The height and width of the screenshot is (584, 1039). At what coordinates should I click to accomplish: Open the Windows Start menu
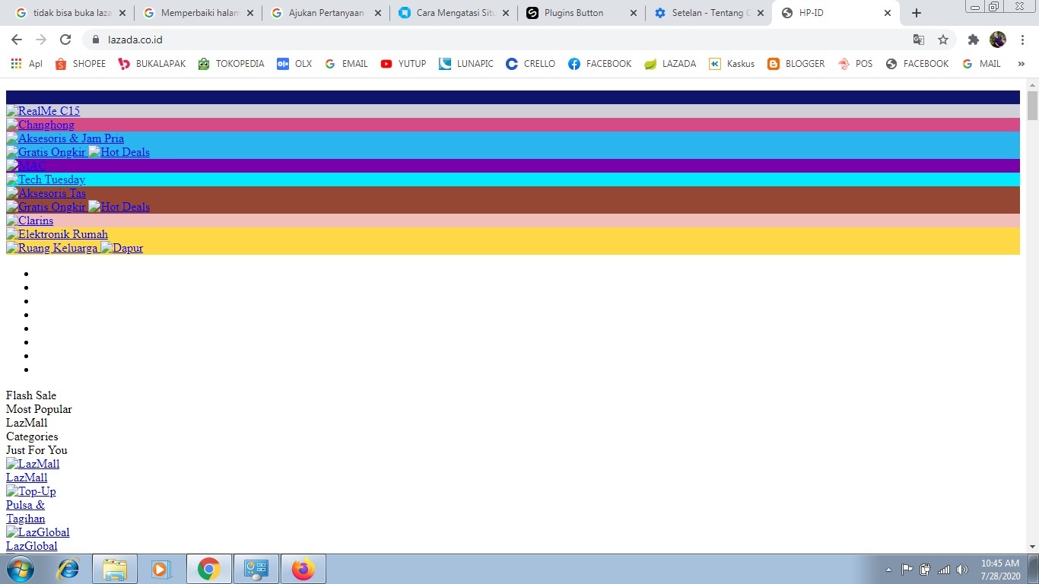point(20,569)
